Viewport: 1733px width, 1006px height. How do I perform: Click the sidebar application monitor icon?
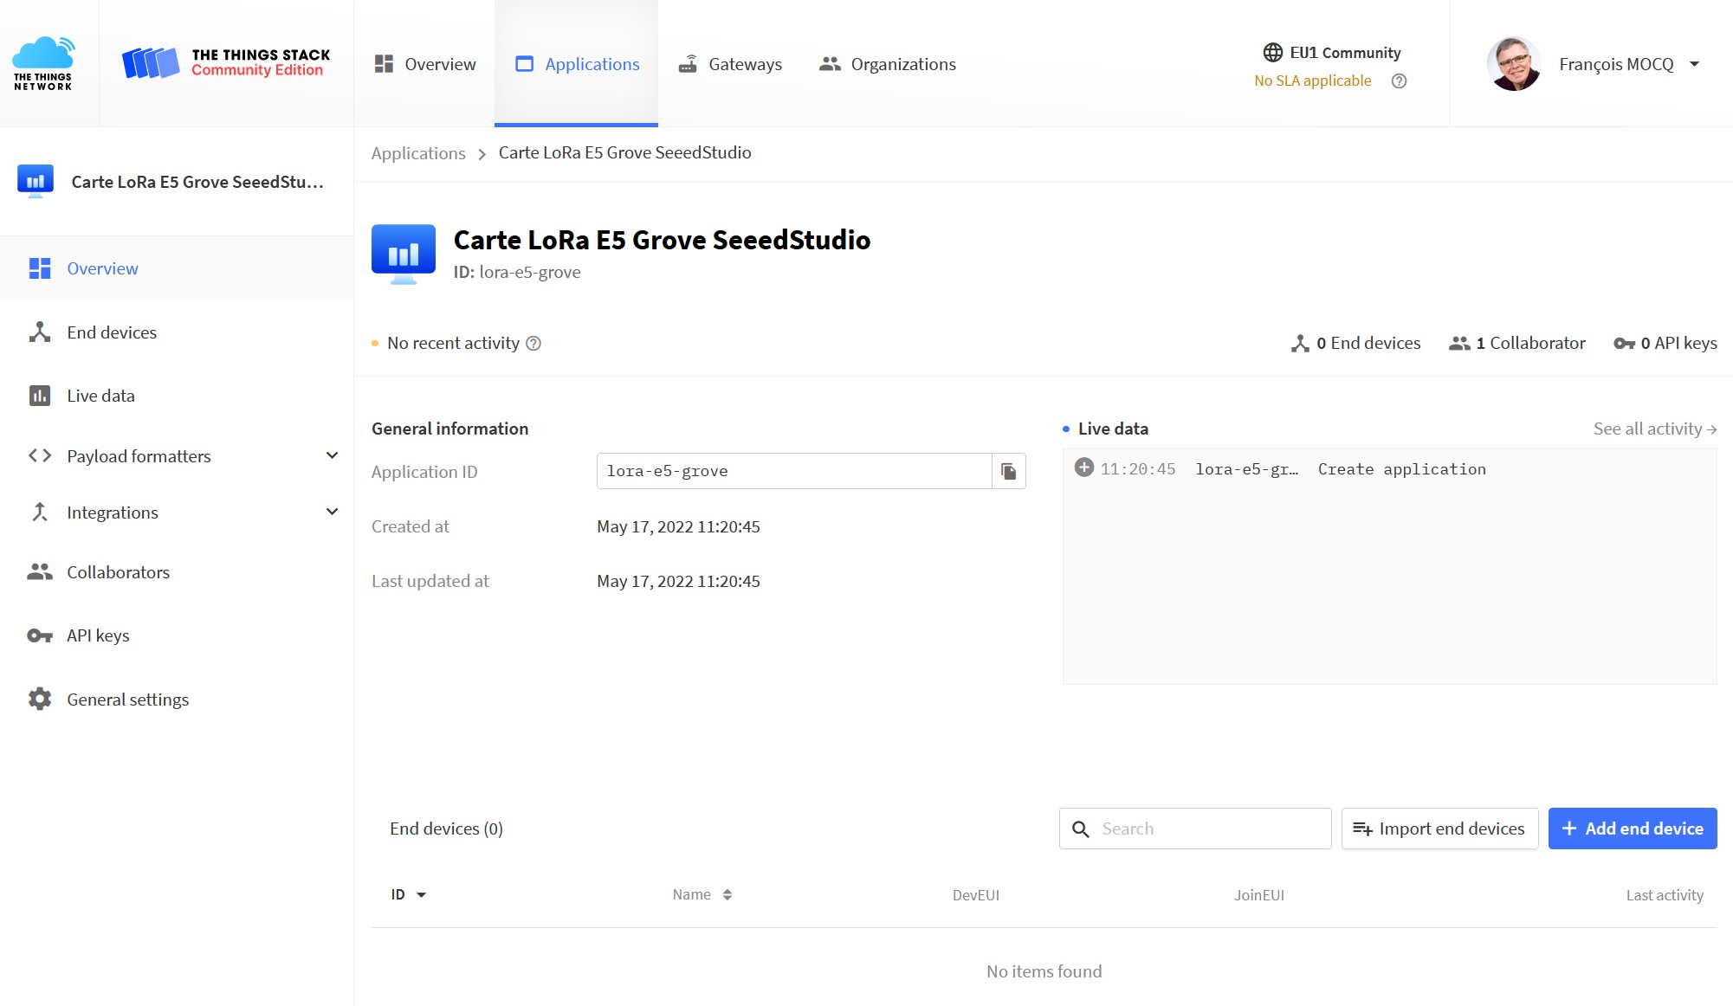(x=36, y=181)
